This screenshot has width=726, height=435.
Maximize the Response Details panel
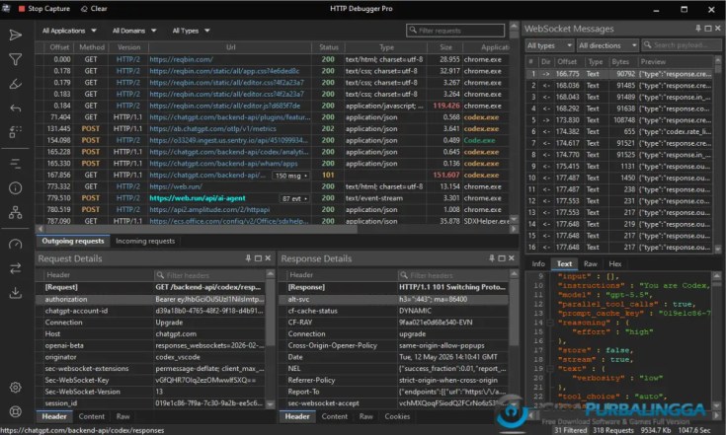pyautogui.click(x=502, y=258)
